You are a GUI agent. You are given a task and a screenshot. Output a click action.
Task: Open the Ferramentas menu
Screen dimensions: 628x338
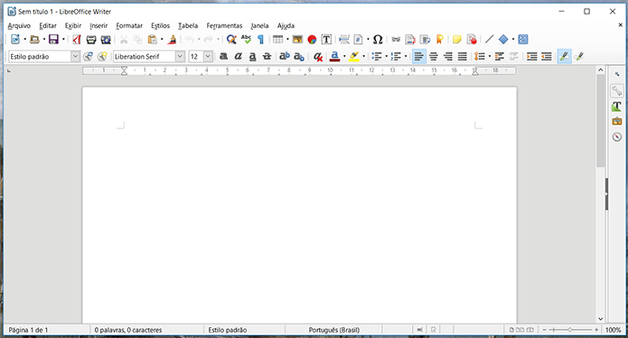coord(224,26)
